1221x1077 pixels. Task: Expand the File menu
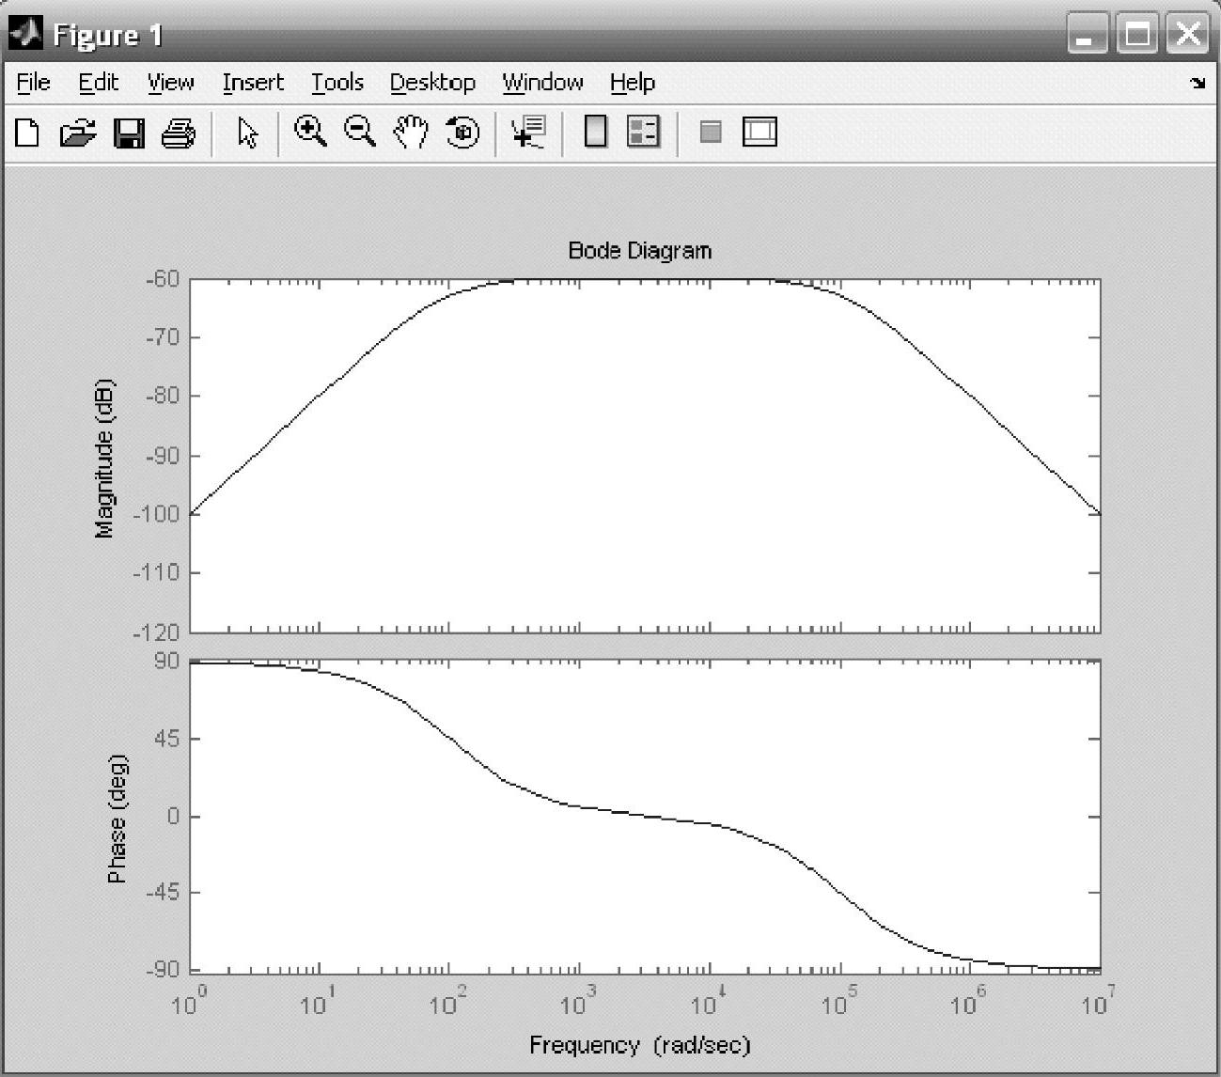(x=34, y=83)
